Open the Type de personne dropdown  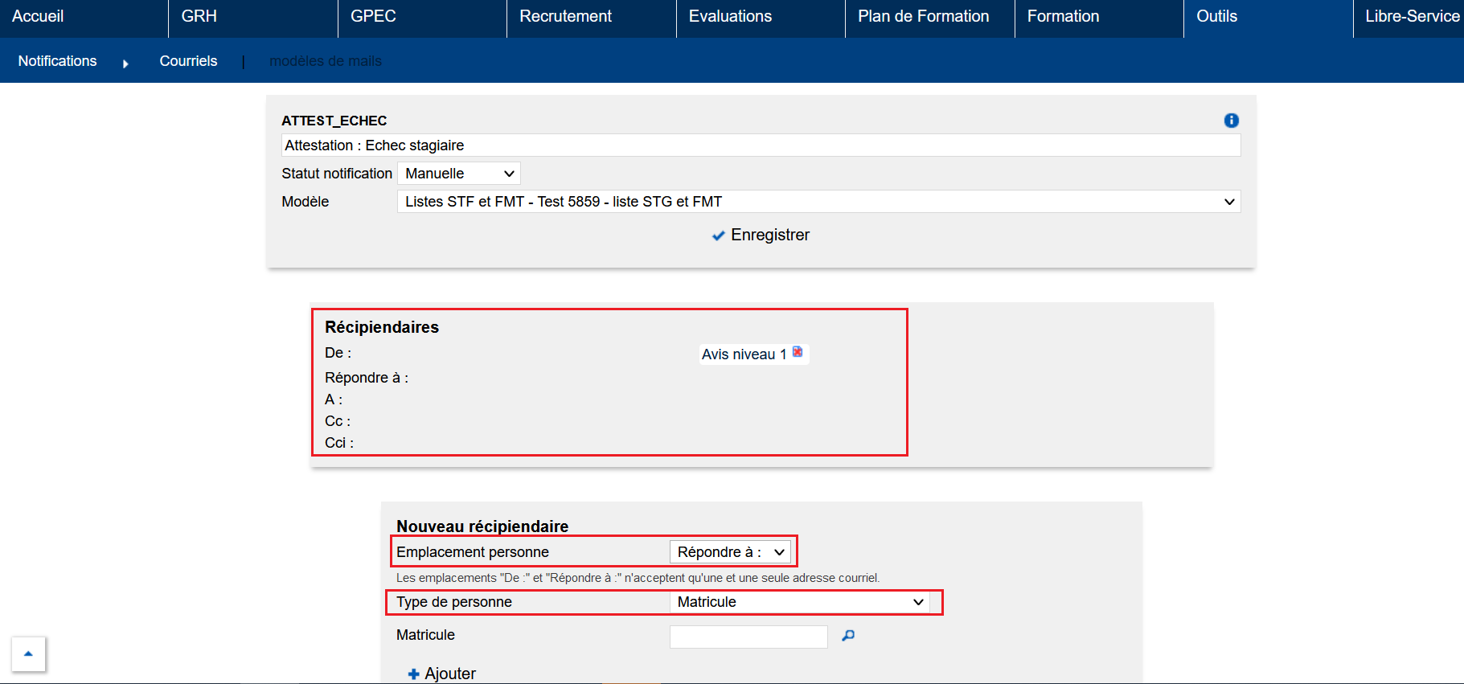pos(799,602)
